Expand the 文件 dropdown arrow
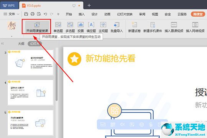This screenshot has height=138, width=207. click(x=18, y=14)
